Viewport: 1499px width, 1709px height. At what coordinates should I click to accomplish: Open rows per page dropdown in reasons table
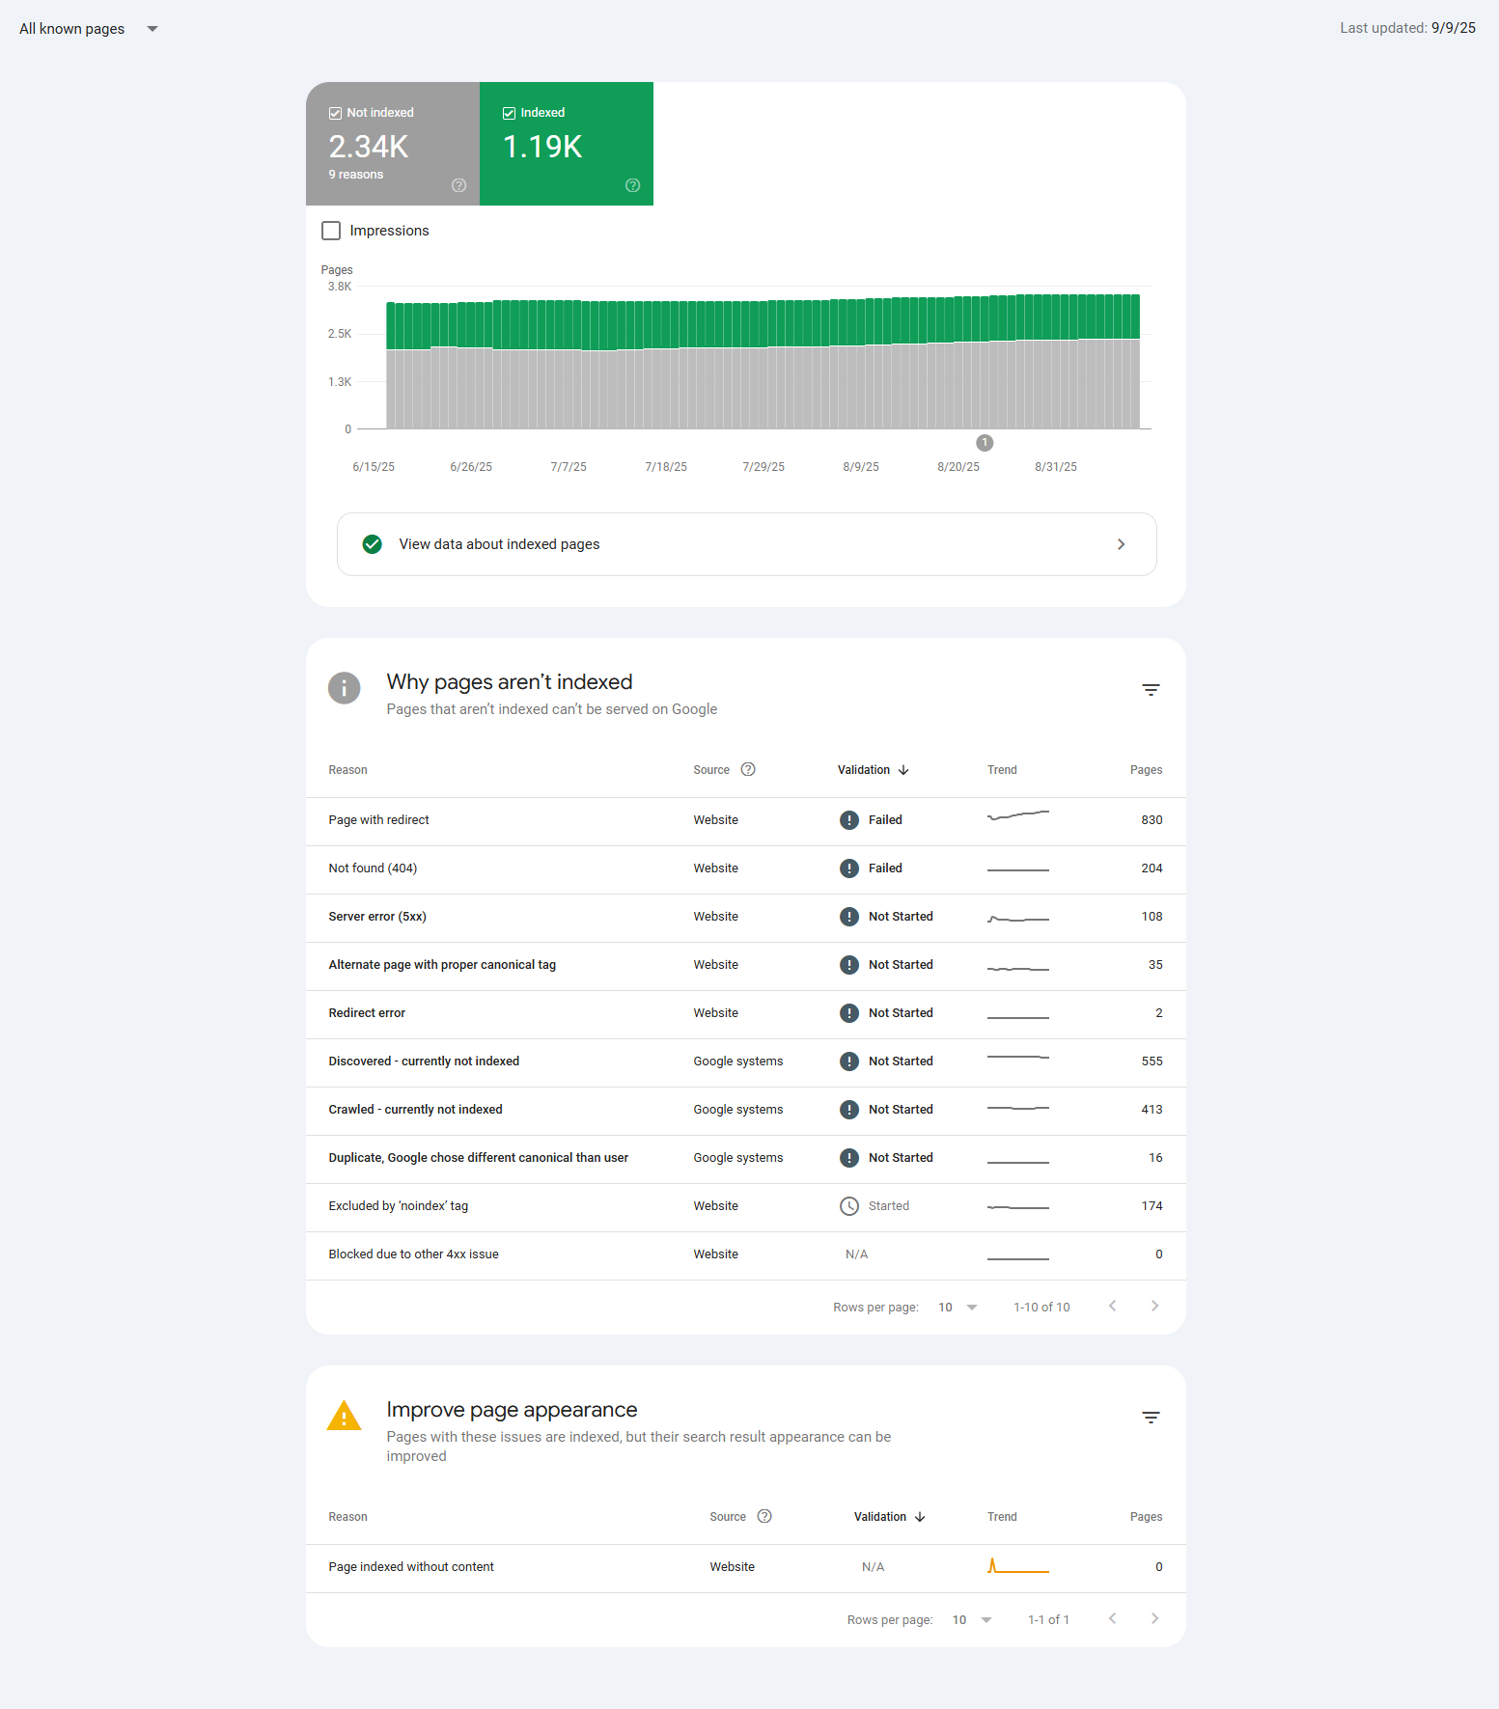(958, 1308)
